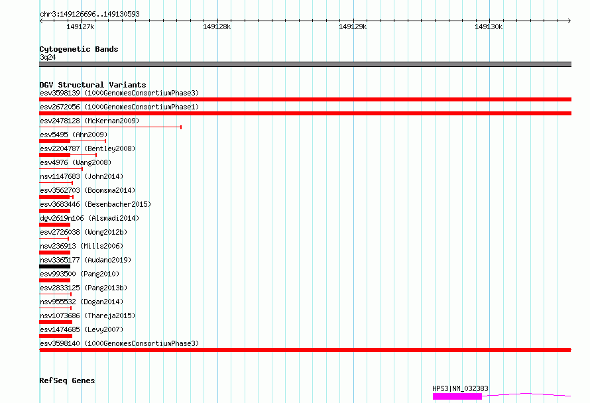
Task: Click the 149127k ruler label
Action: click(80, 27)
